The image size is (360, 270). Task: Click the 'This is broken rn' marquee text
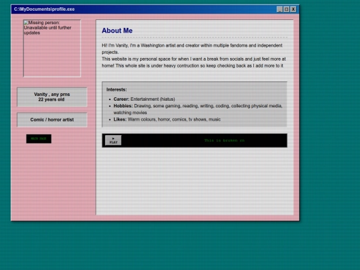click(224, 140)
